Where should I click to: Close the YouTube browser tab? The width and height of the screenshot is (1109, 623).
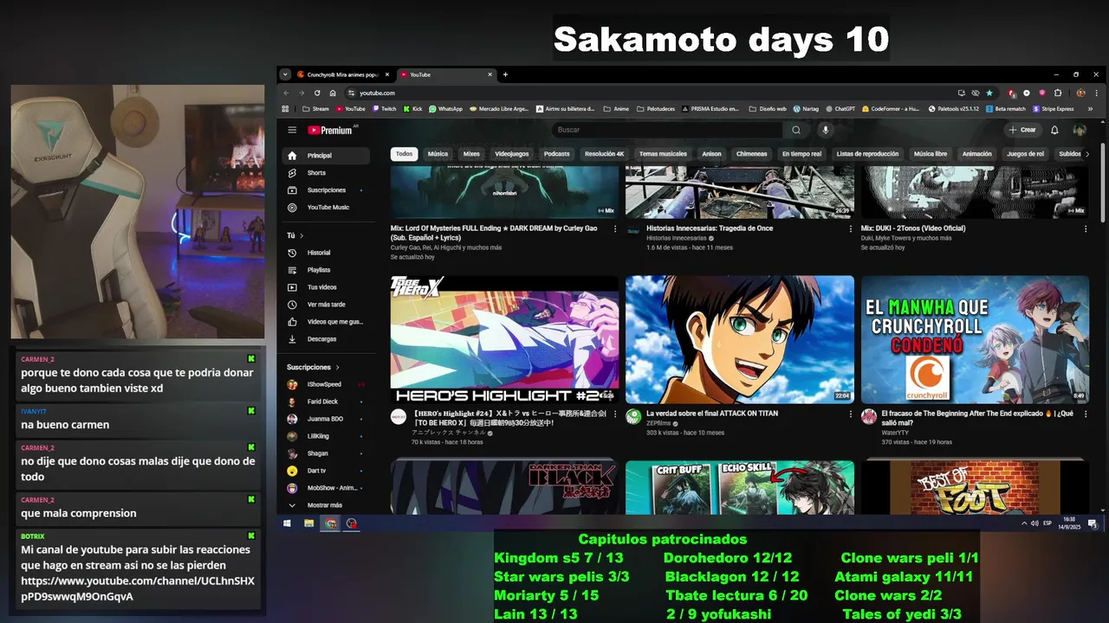point(490,74)
